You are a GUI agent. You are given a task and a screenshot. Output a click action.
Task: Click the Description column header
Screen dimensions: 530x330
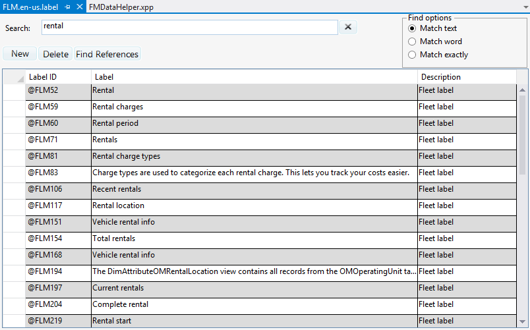[466, 77]
